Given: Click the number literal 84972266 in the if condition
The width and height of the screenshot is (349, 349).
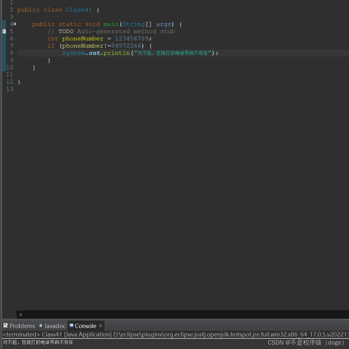Looking at the screenshot, I should click(x=126, y=46).
